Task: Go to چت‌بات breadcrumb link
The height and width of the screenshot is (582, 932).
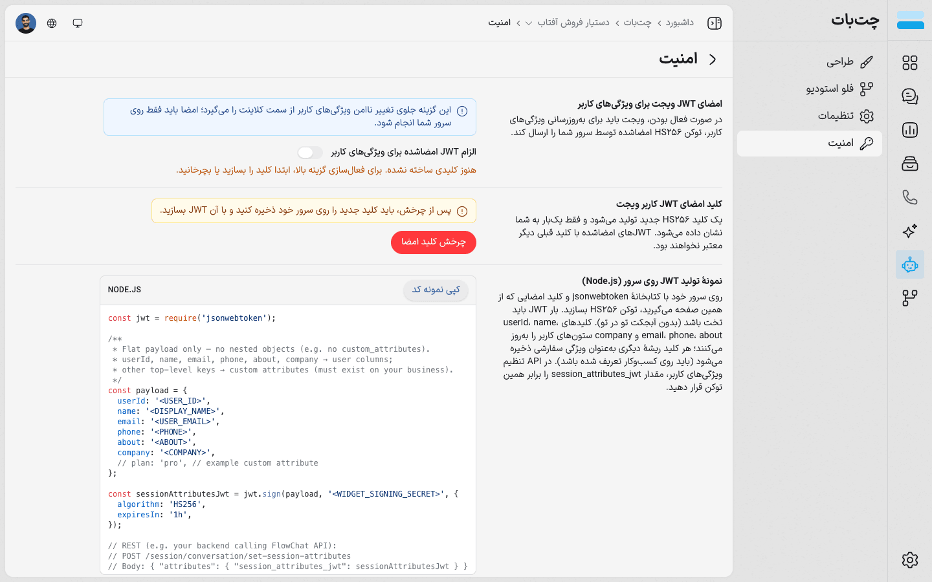Action: [x=638, y=23]
